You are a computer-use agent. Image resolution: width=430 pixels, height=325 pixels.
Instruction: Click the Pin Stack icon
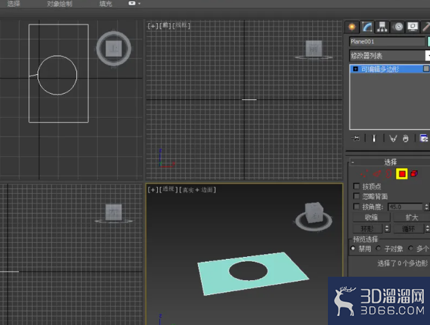[355, 139]
